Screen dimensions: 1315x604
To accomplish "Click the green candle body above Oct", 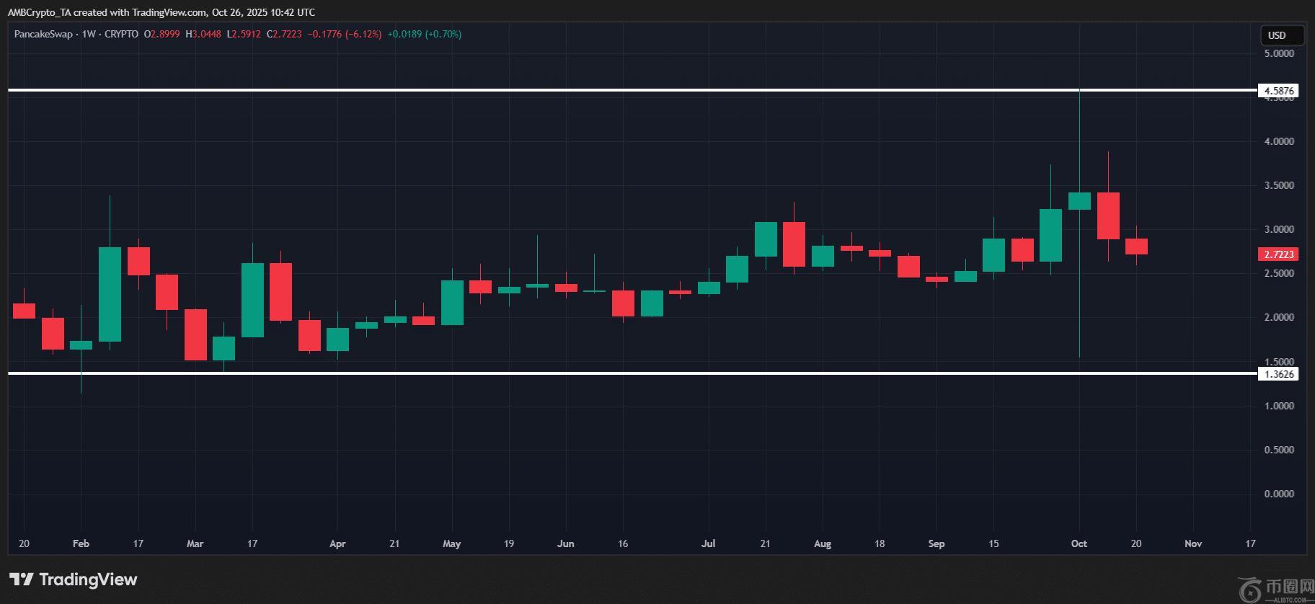I will (1079, 201).
